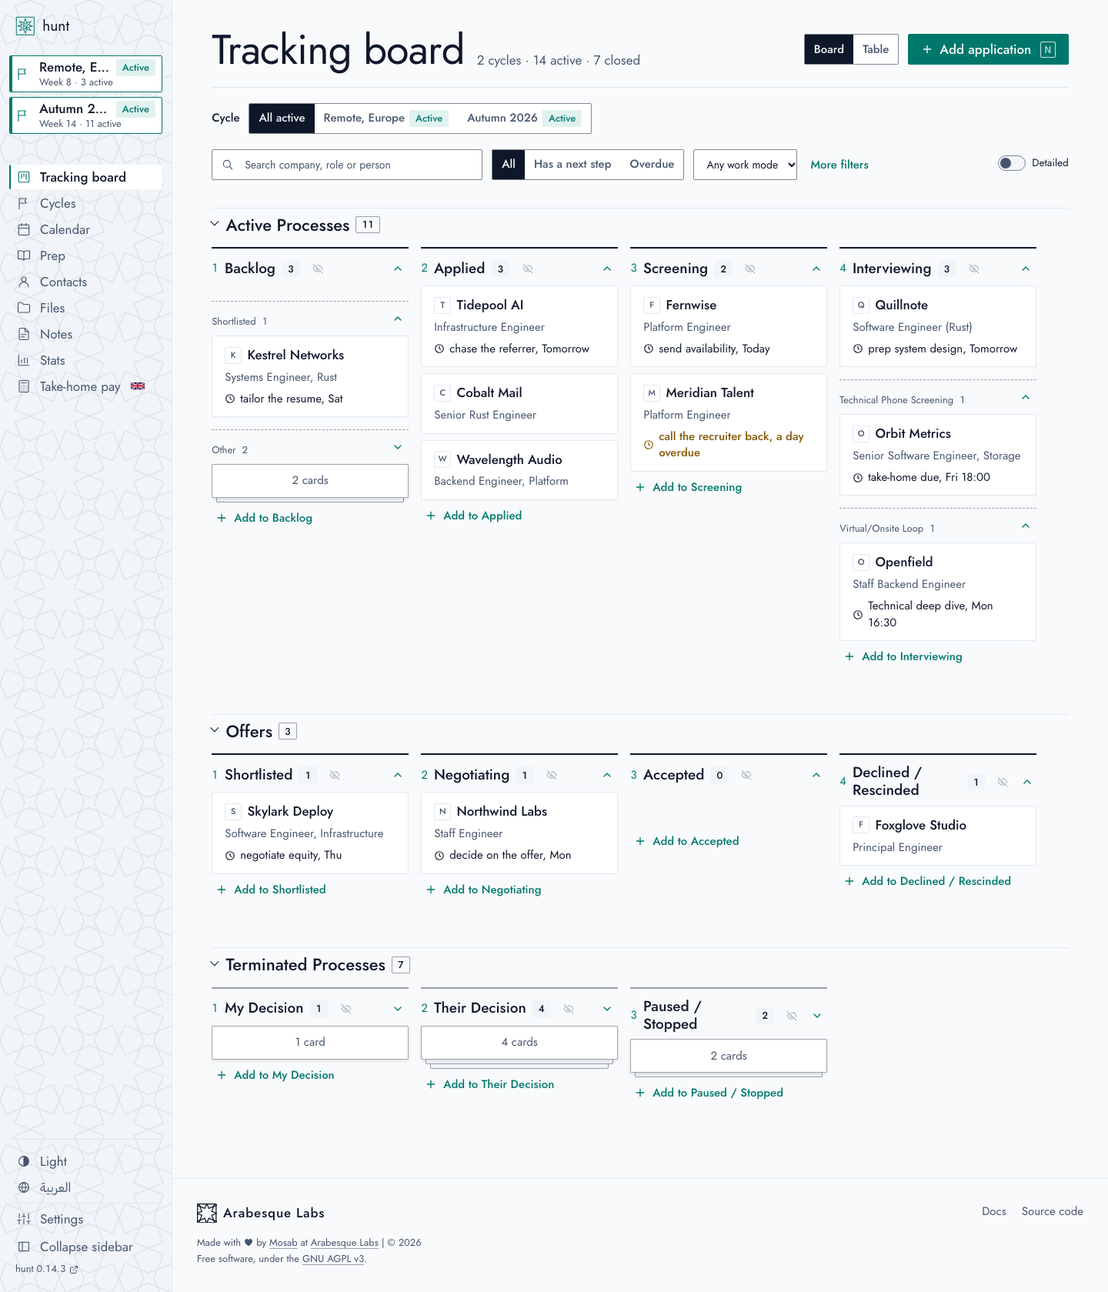Collapse the Active Processes section
This screenshot has width=1108, height=1292.
215,225
